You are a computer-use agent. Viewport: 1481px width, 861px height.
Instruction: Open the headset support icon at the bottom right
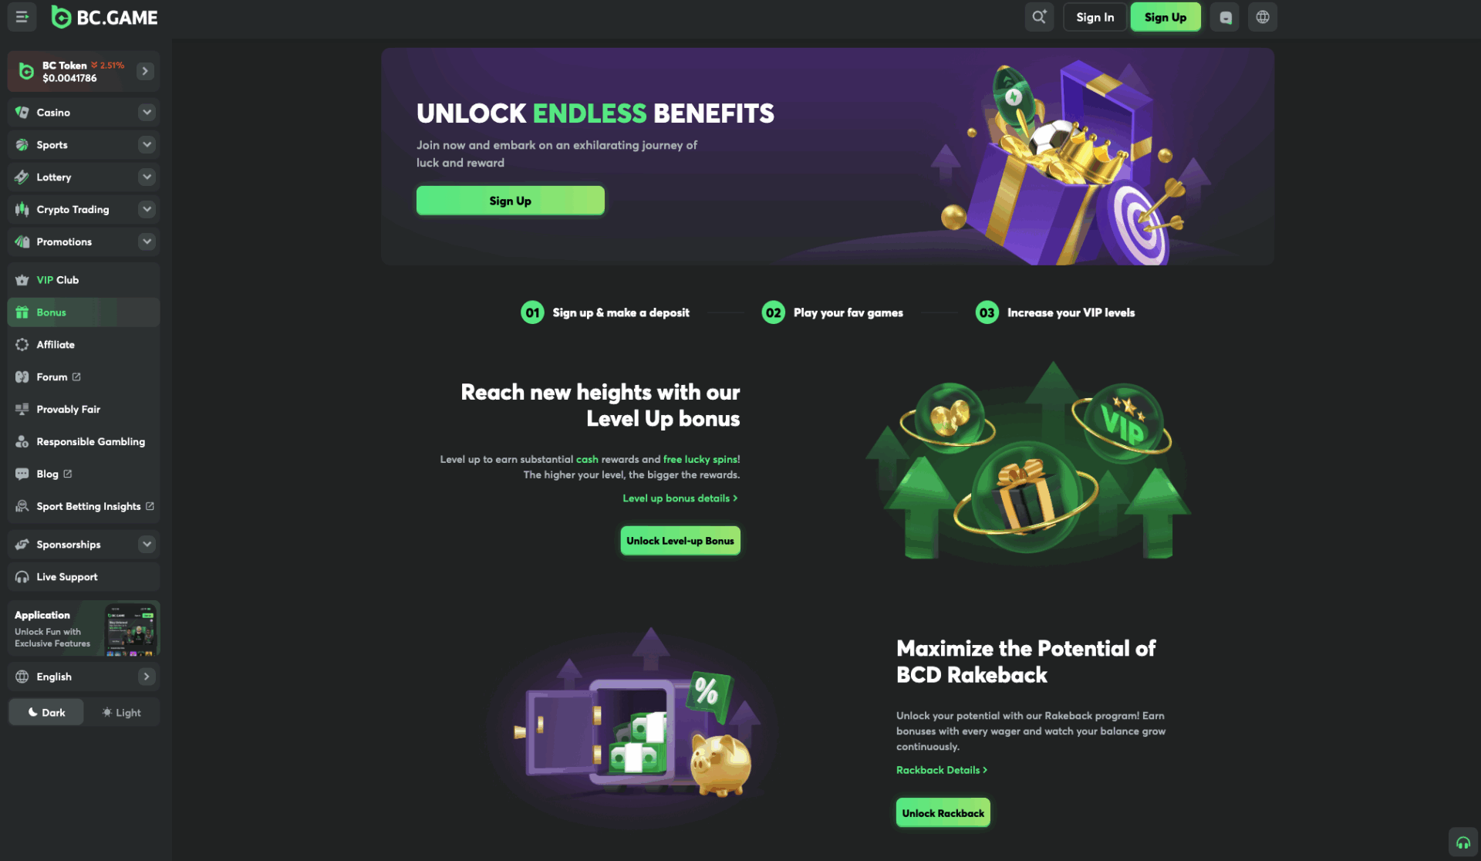(x=1463, y=842)
